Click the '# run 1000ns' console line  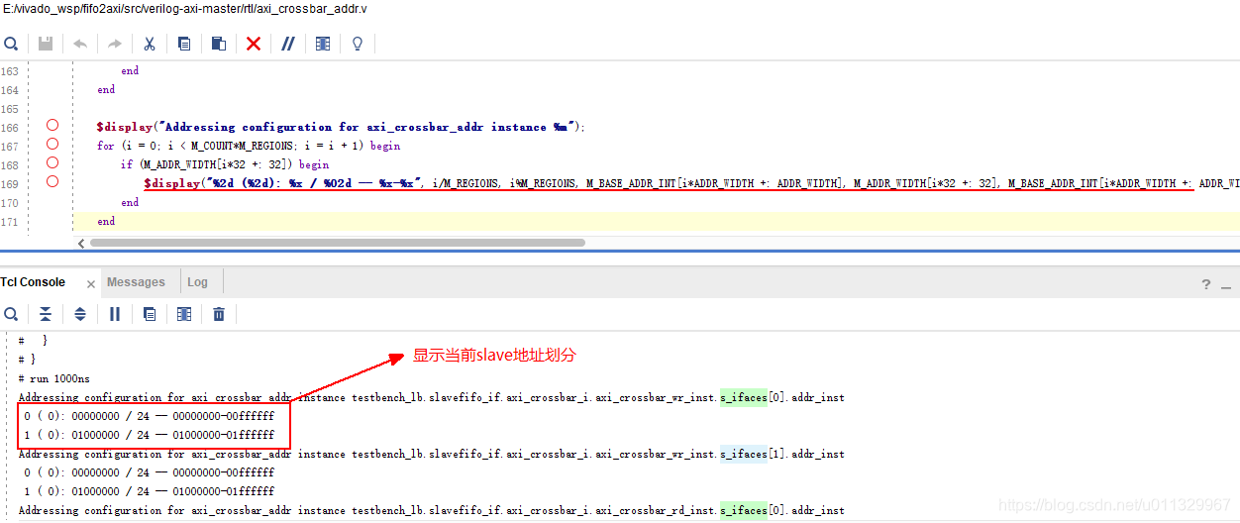click(x=54, y=378)
